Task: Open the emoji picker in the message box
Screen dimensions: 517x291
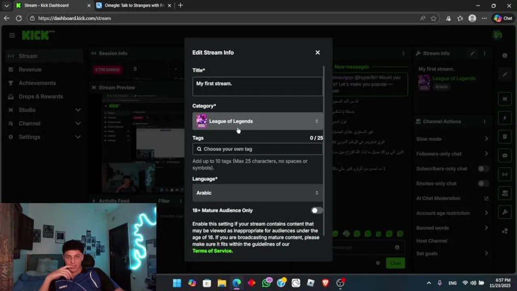Action: pyautogui.click(x=397, y=247)
